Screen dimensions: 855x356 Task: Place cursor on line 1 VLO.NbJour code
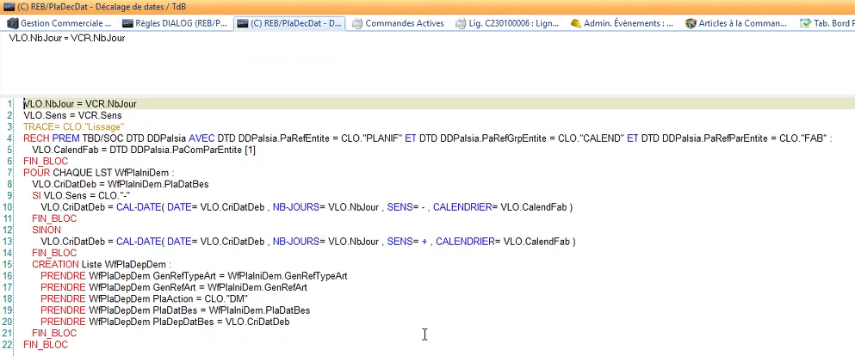click(79, 104)
